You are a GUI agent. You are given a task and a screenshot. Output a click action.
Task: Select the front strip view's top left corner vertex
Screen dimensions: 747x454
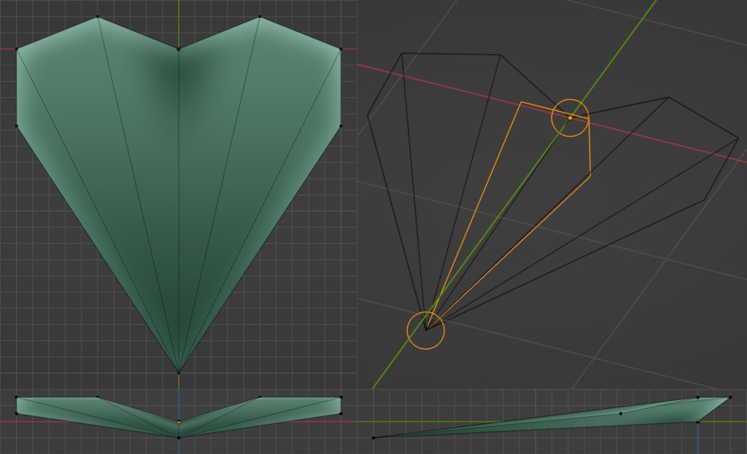pos(17,397)
